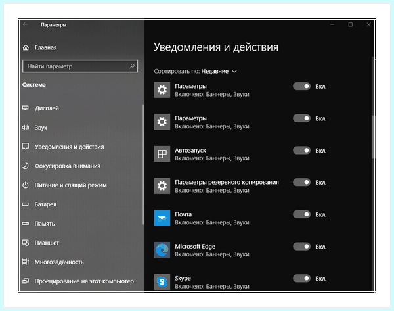Click the Батарея battery icon
The width and height of the screenshot is (394, 311).
(x=26, y=204)
